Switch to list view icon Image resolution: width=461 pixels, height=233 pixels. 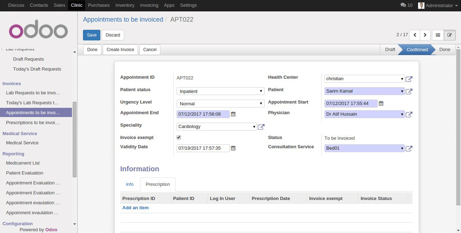pyautogui.click(x=438, y=35)
